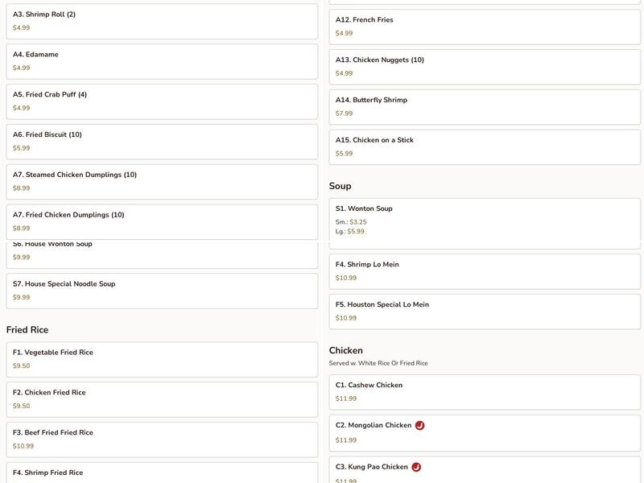Image resolution: width=644 pixels, height=483 pixels.
Task: Click F3. Beef Fried Fried Rice card
Action: pyautogui.click(x=162, y=440)
